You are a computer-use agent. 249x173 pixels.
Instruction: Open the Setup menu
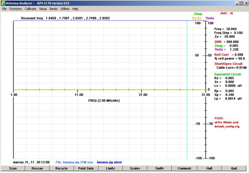43,9
